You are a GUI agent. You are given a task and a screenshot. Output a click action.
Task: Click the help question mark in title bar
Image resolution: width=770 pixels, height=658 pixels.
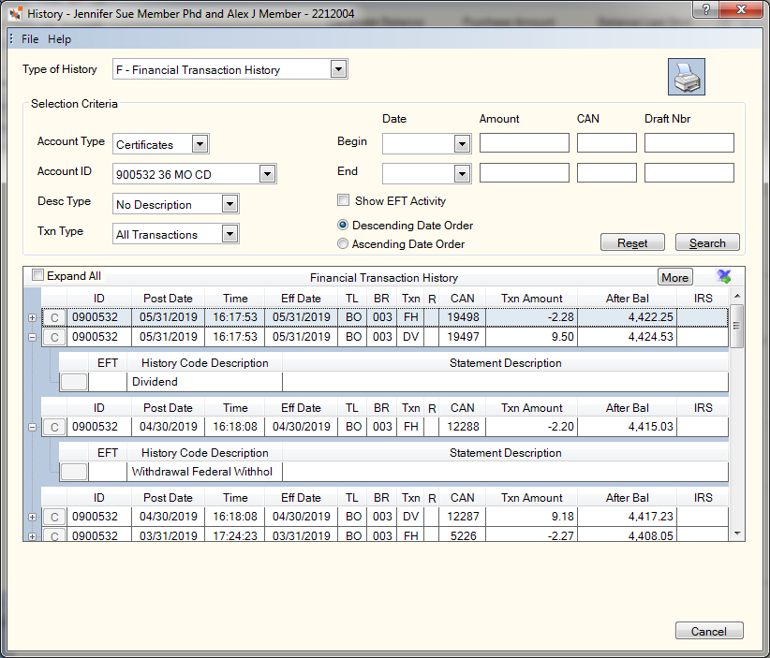coord(705,9)
